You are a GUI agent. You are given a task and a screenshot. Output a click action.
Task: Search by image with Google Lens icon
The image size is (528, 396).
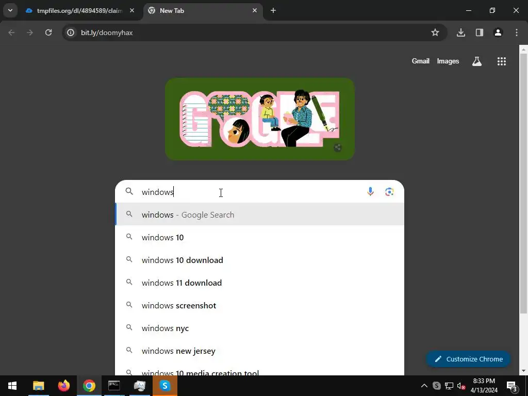tap(389, 192)
